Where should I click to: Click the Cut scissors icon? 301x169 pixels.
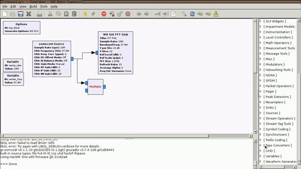click(x=50, y=14)
